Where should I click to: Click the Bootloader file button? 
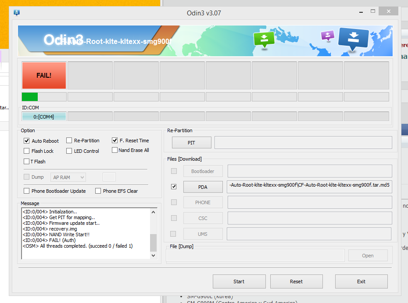(x=203, y=171)
